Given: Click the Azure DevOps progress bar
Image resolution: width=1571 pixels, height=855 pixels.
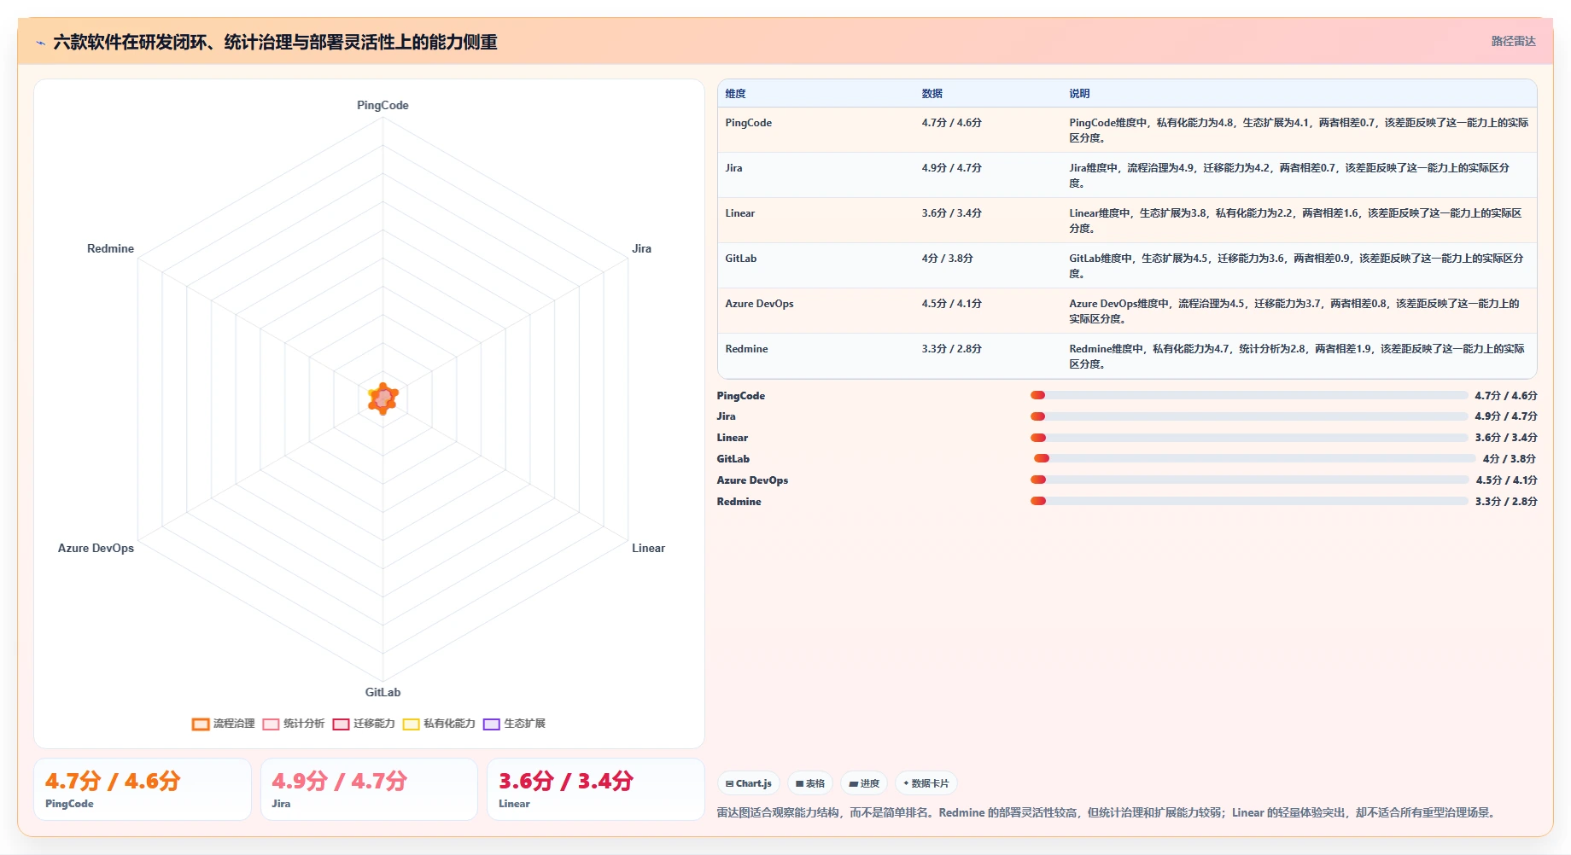Looking at the screenshot, I should (x=1249, y=480).
